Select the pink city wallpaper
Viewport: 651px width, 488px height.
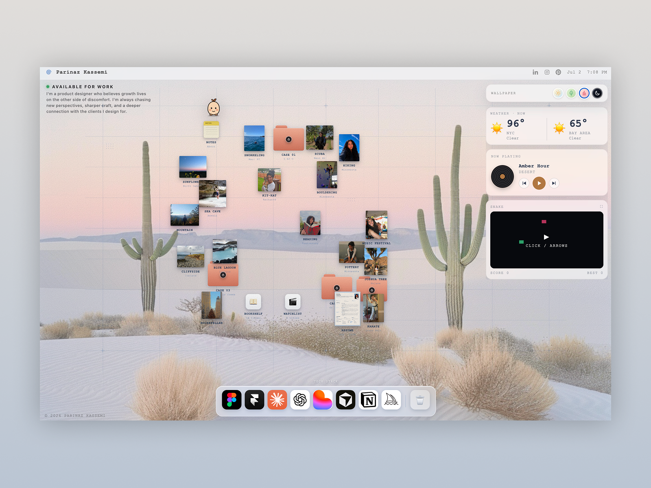pyautogui.click(x=584, y=93)
